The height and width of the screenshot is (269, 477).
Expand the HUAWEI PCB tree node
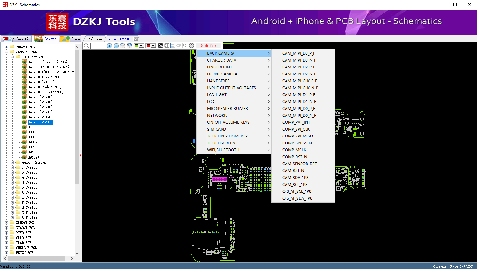(x=6, y=47)
